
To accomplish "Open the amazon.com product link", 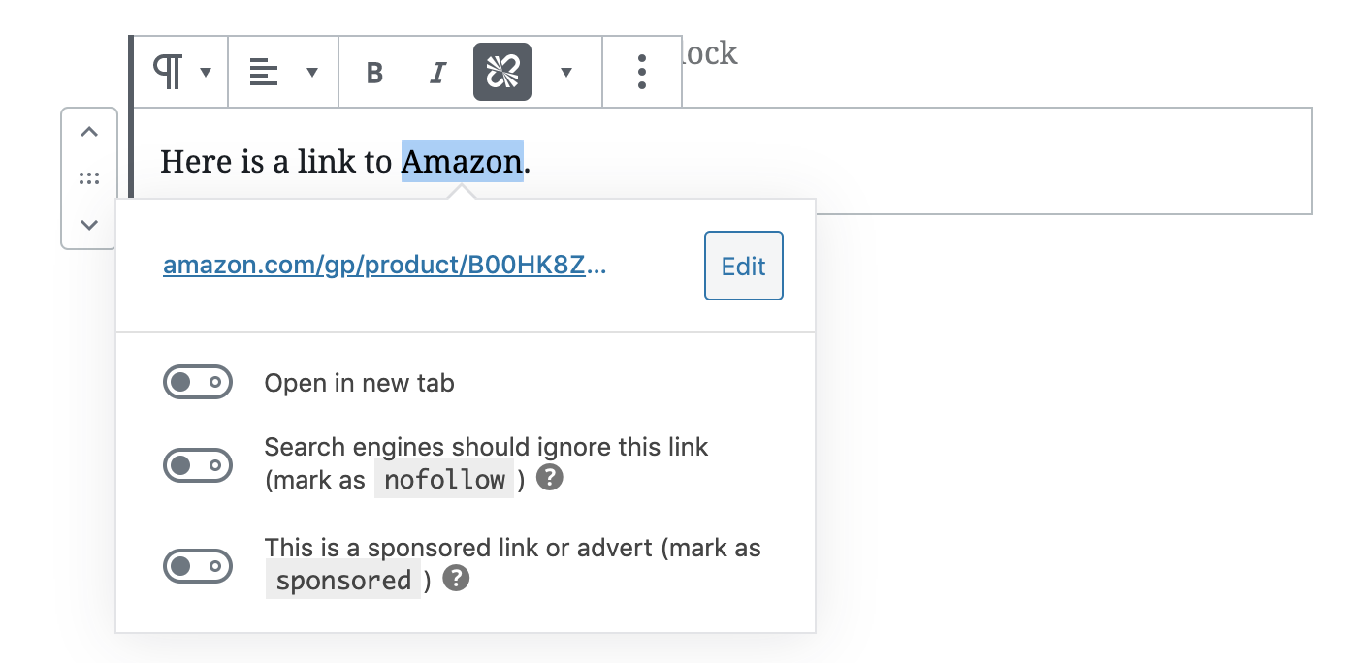I will (385, 267).
